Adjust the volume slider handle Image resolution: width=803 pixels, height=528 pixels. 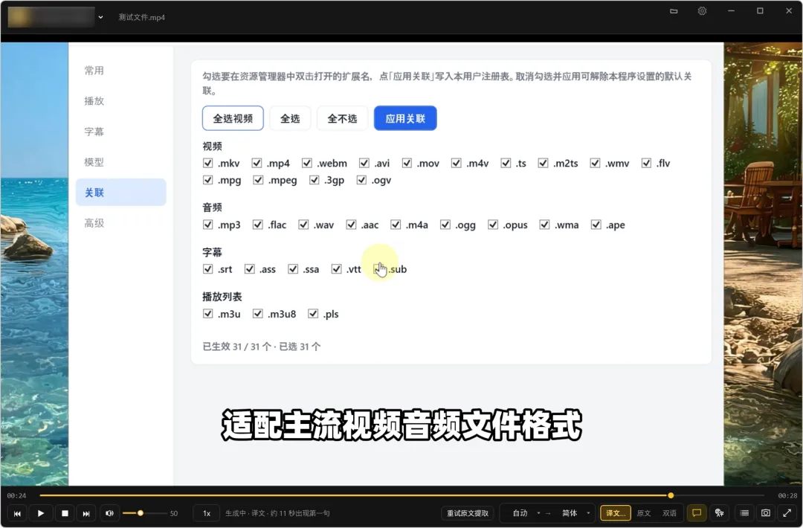tap(141, 513)
